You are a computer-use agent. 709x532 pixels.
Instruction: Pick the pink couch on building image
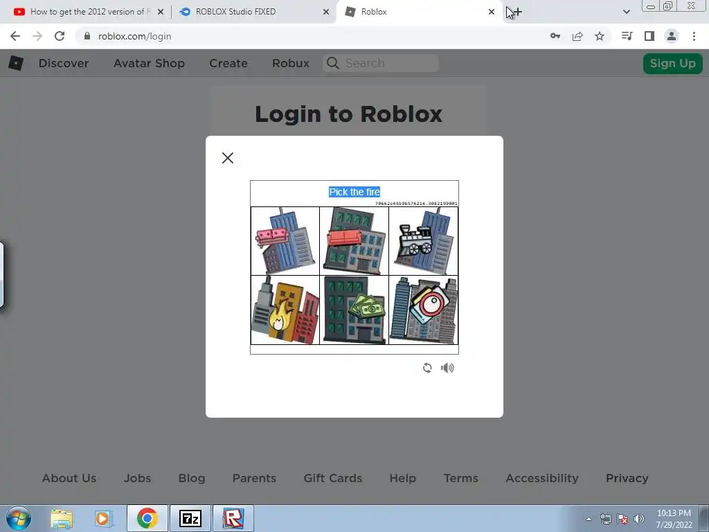click(285, 241)
